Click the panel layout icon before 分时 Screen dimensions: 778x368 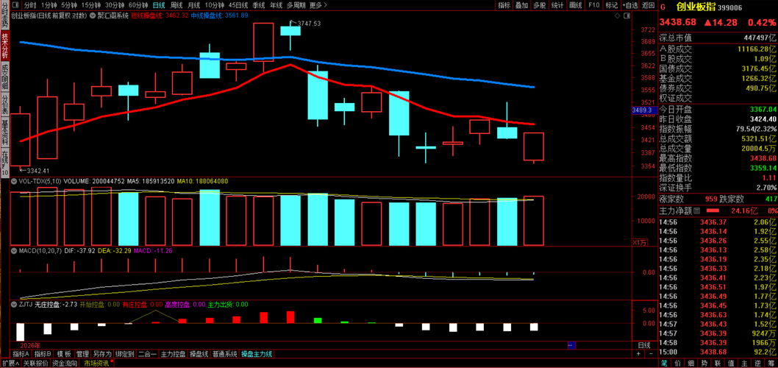(x=15, y=5)
